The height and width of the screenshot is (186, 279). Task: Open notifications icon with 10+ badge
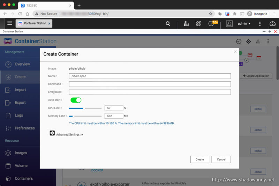211,24
